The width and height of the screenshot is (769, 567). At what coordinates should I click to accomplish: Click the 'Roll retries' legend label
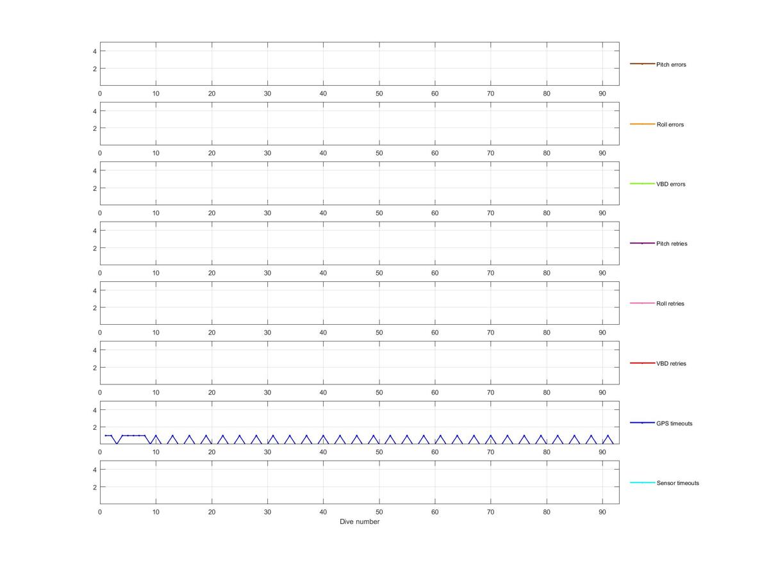pos(670,304)
